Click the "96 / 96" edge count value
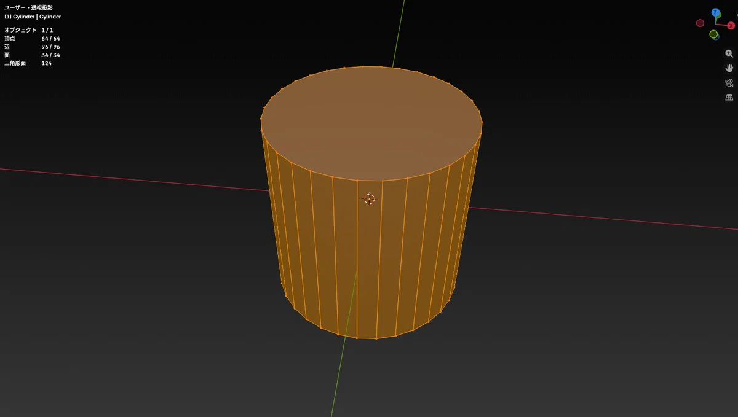 (x=51, y=47)
